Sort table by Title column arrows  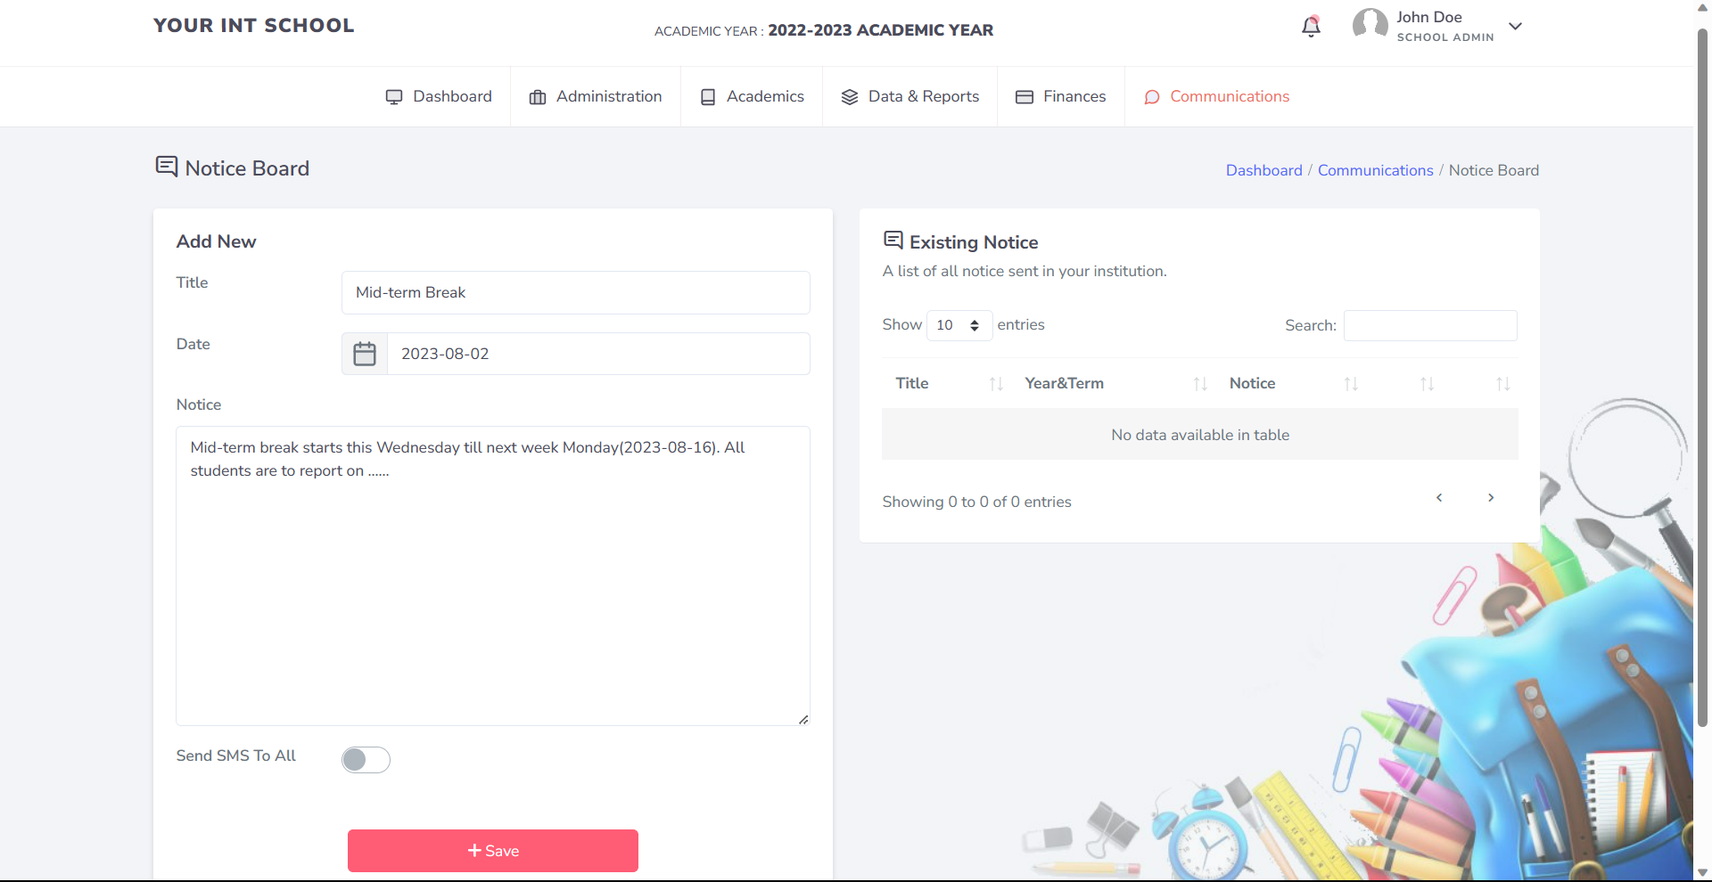point(996,384)
